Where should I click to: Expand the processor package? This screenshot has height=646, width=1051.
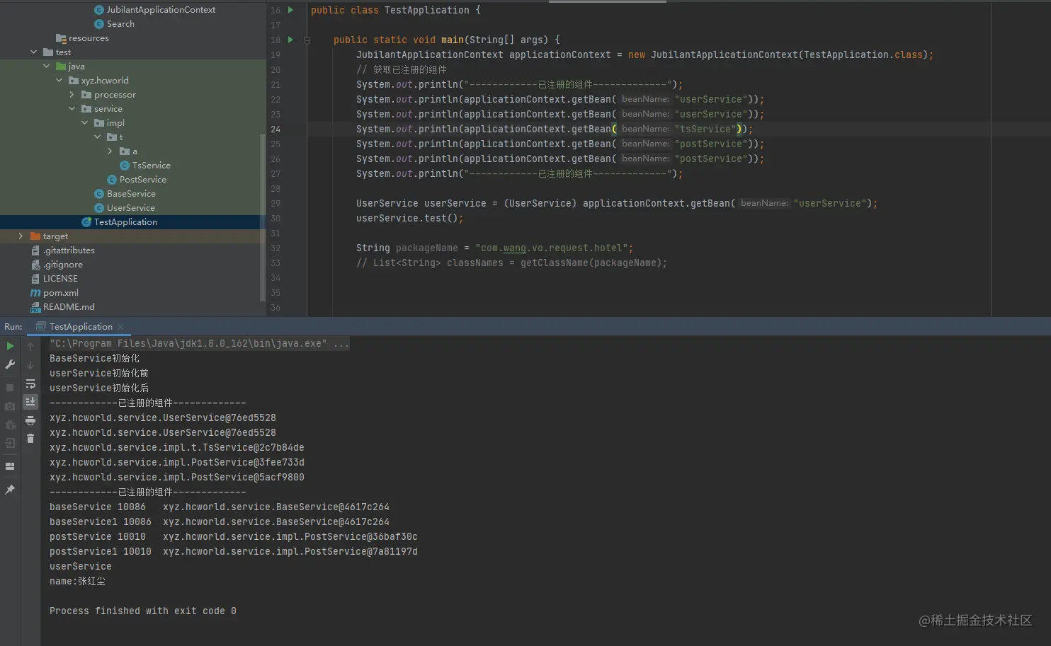click(x=72, y=95)
